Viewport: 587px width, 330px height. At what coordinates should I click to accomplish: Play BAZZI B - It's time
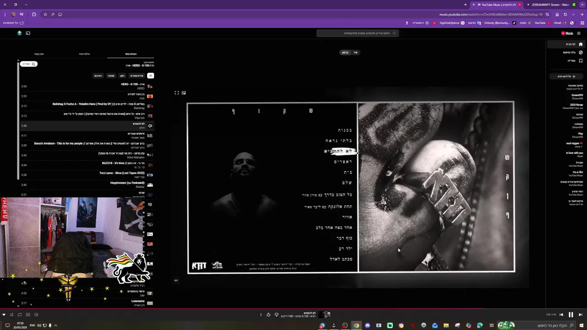coord(86,165)
